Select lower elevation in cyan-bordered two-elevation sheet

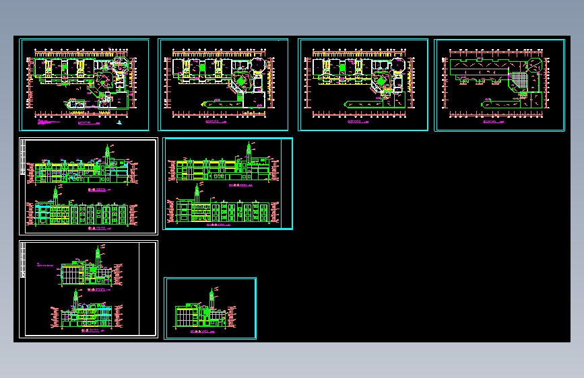[224, 204]
